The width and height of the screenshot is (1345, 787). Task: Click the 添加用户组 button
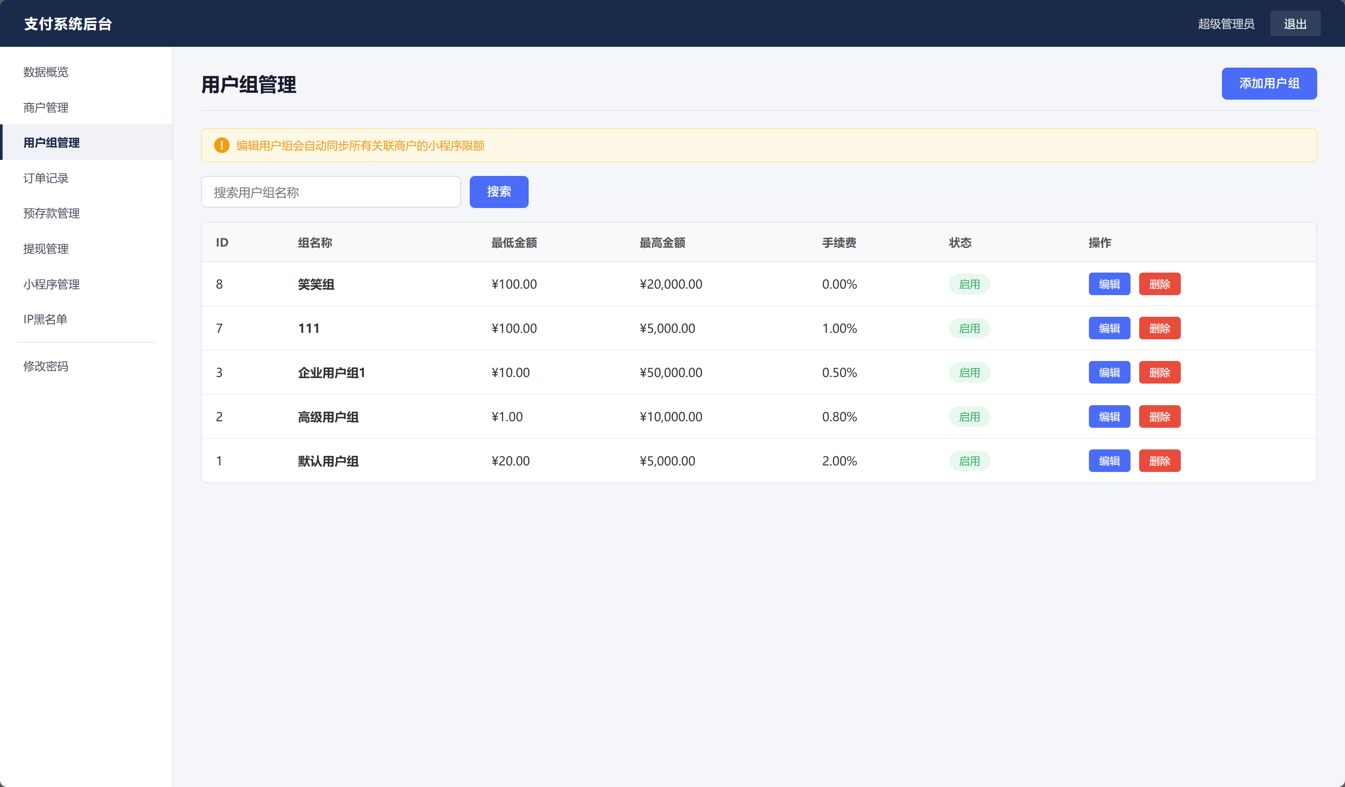(1269, 83)
